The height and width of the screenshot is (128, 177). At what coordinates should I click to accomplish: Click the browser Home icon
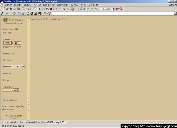(28, 14)
